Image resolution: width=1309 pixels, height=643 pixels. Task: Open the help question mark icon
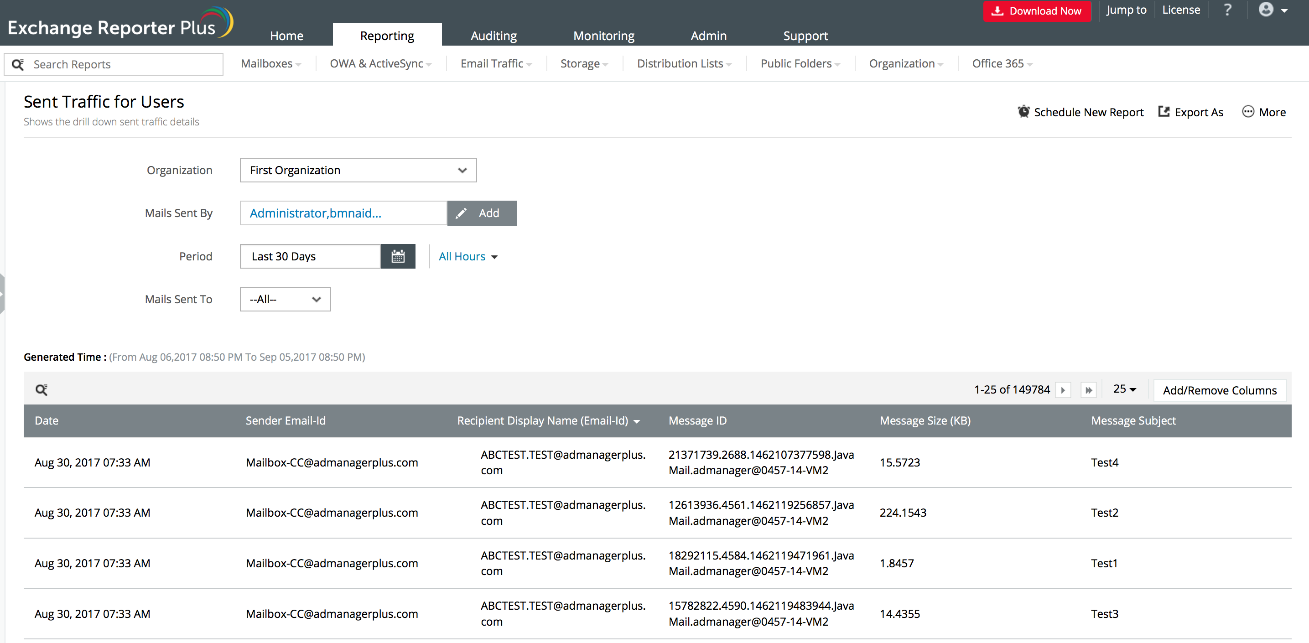pos(1228,10)
